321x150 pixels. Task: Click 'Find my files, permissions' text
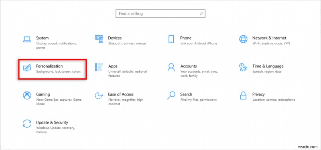(x=198, y=100)
